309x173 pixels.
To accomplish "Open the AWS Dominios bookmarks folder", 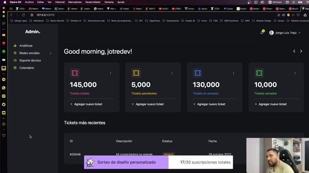I will pos(229,21).
